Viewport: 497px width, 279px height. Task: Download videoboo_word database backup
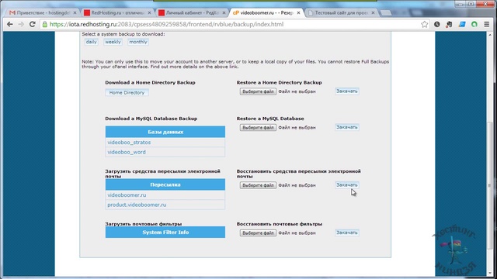click(x=127, y=152)
